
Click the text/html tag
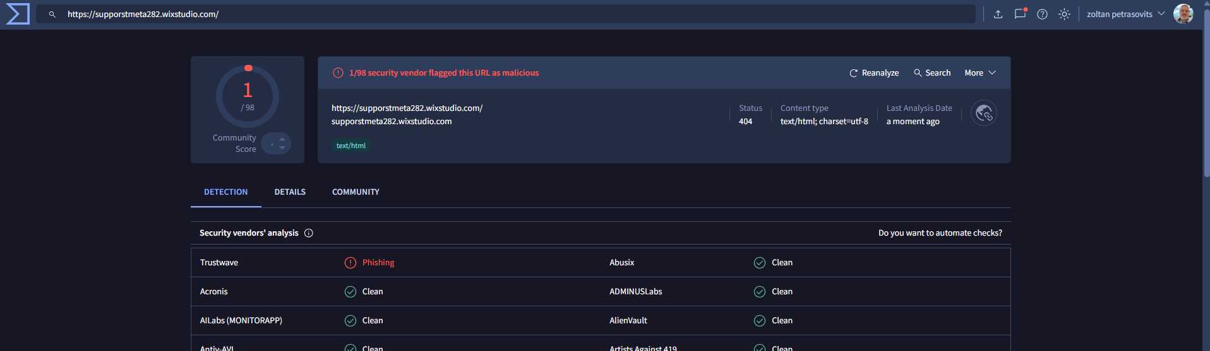click(351, 146)
